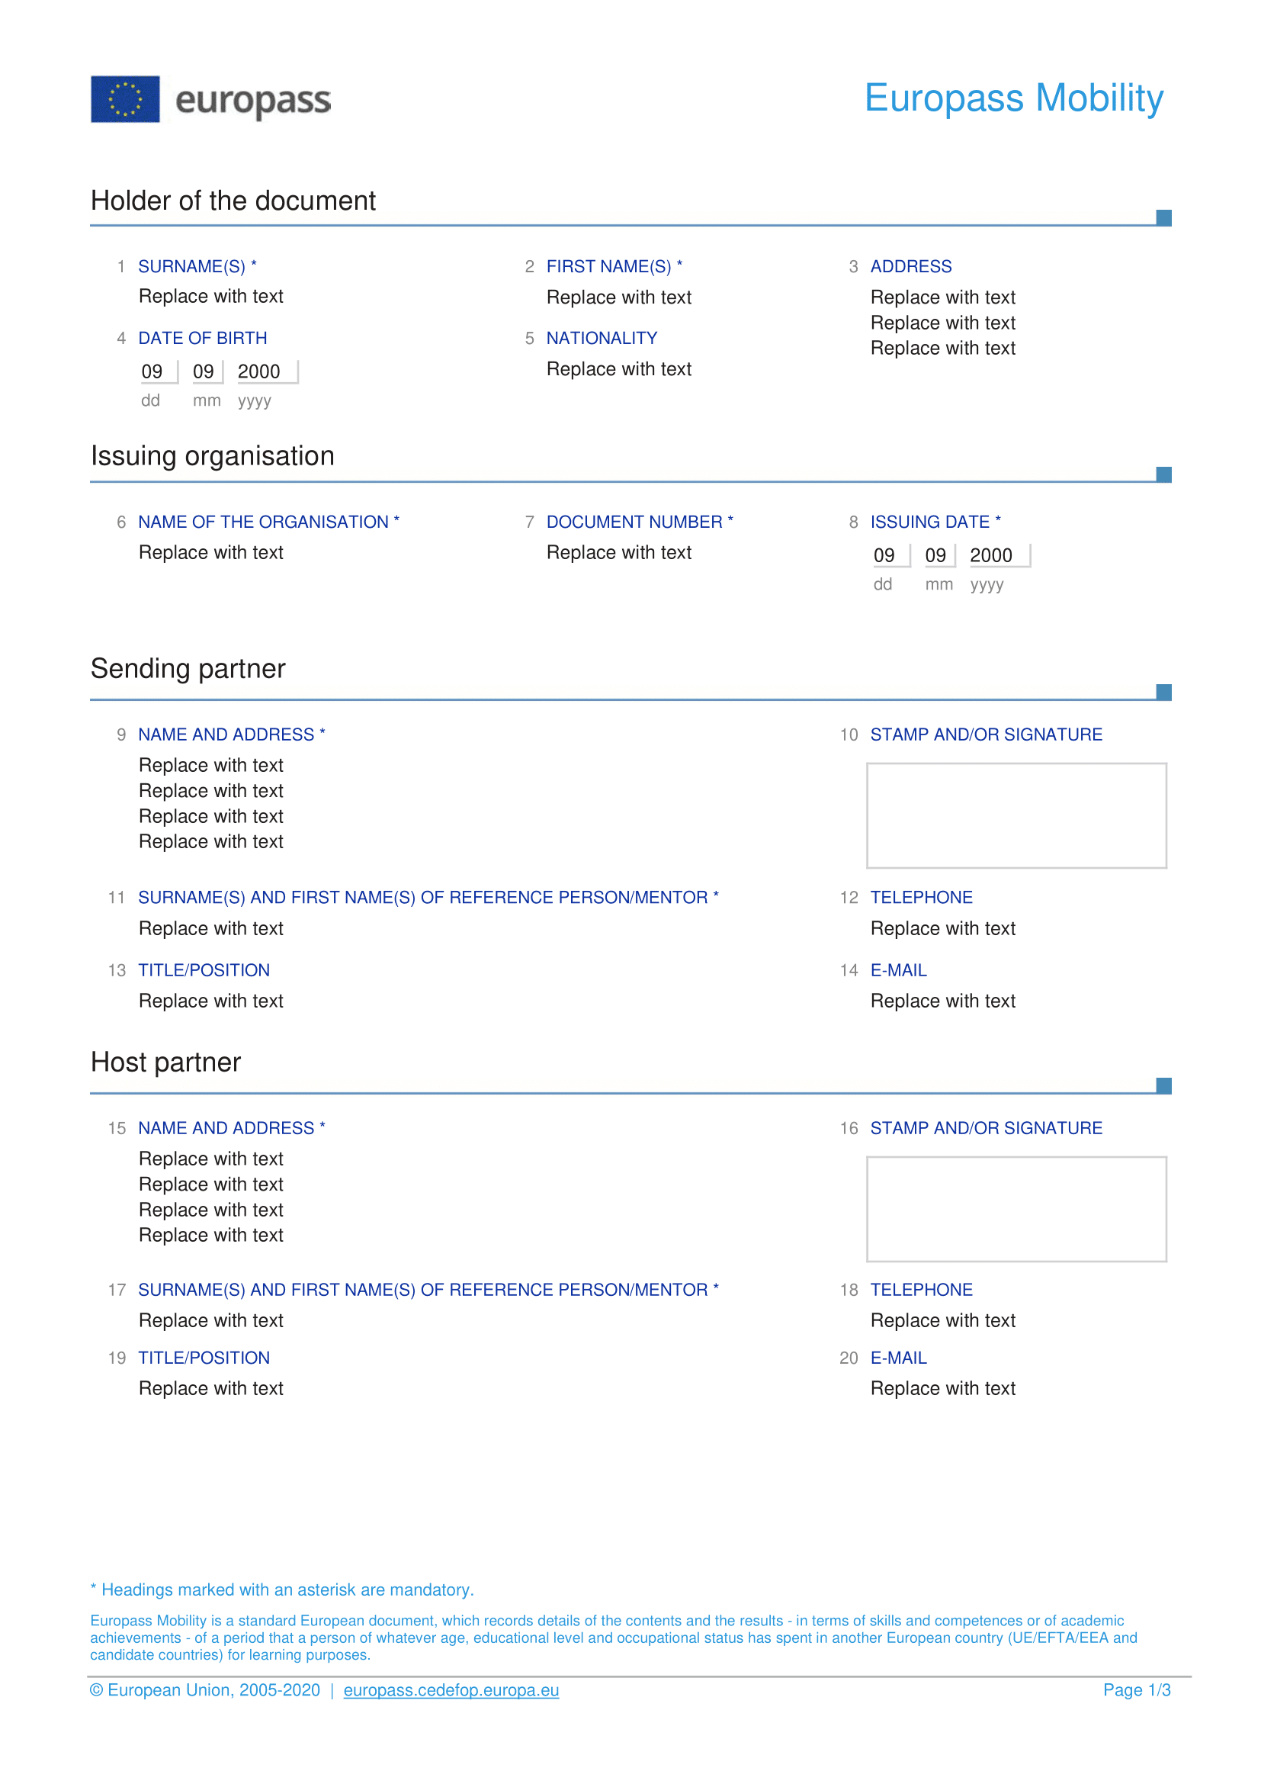The image size is (1261, 1784).
Task: Click the First Name(s) text field
Action: (619, 297)
